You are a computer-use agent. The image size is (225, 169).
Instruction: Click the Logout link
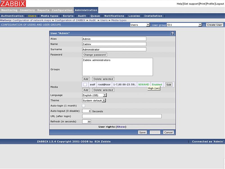pos(220,4)
